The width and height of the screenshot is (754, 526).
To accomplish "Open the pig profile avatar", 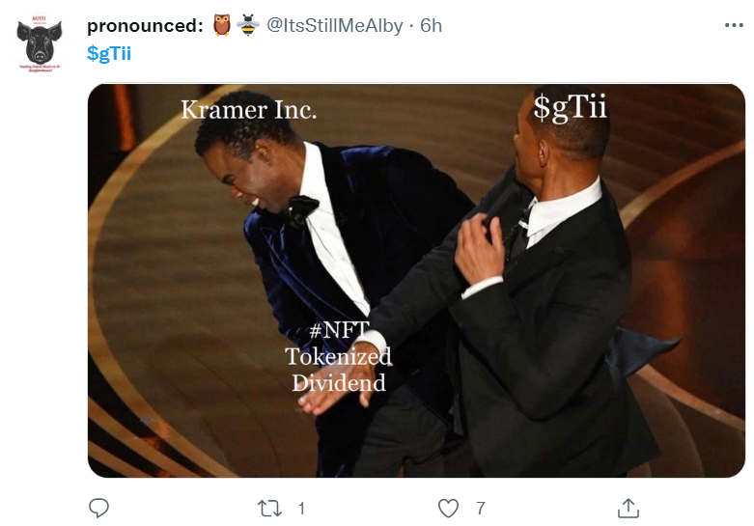I will pos(40,44).
